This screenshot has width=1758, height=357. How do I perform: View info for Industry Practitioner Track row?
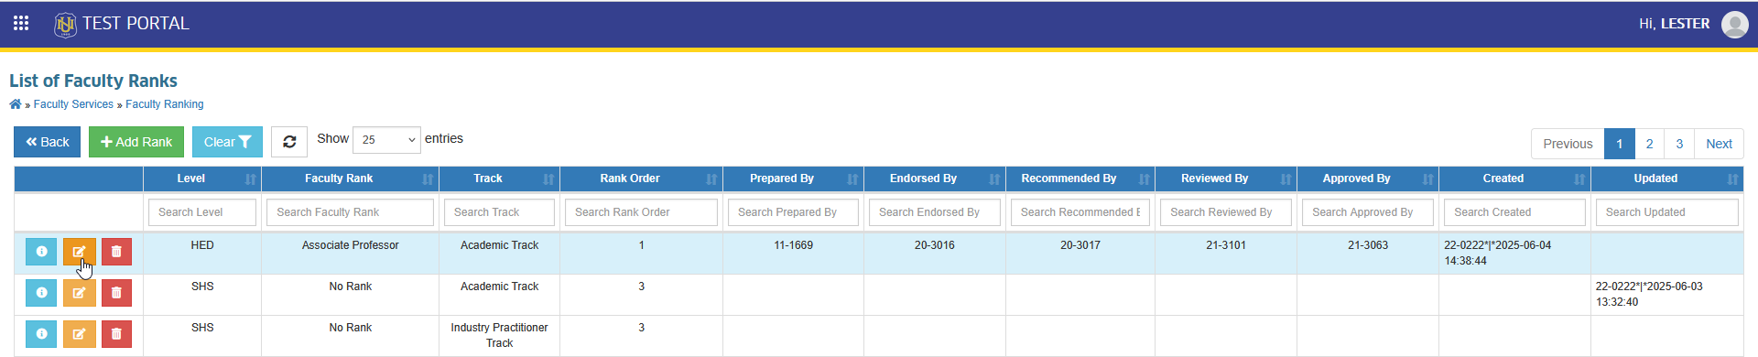click(41, 334)
